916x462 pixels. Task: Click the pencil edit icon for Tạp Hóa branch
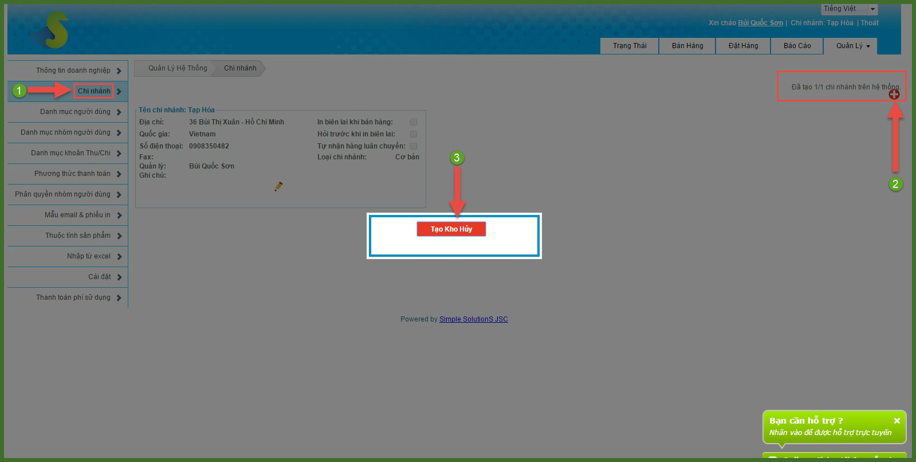click(x=278, y=186)
